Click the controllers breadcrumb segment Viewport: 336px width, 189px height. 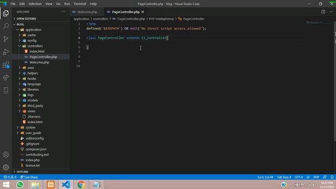[100, 19]
